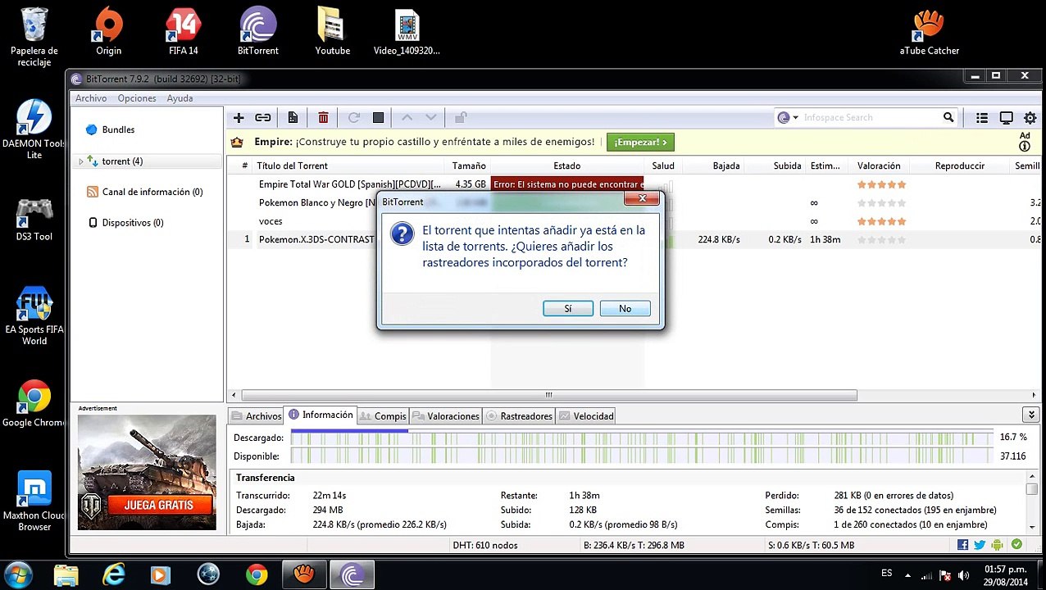Image resolution: width=1046 pixels, height=590 pixels.
Task: Open the DAEMON Tools Lite desktop icon
Action: (x=34, y=129)
